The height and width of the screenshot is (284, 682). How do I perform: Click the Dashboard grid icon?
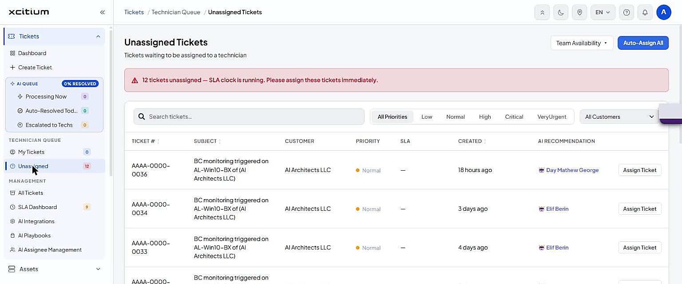(12, 53)
